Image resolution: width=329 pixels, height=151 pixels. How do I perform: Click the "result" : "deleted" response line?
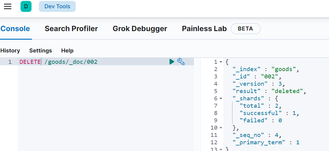(269, 91)
